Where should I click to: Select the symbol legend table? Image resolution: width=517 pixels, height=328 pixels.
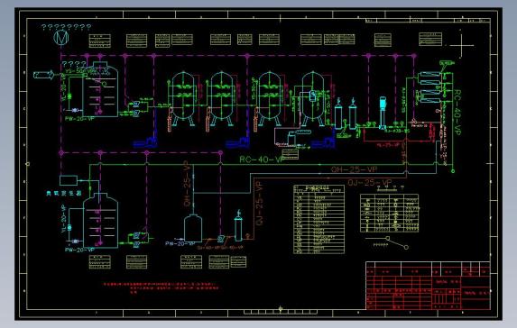[390, 213]
